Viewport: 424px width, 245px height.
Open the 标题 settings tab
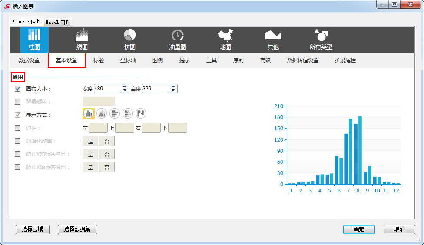99,60
